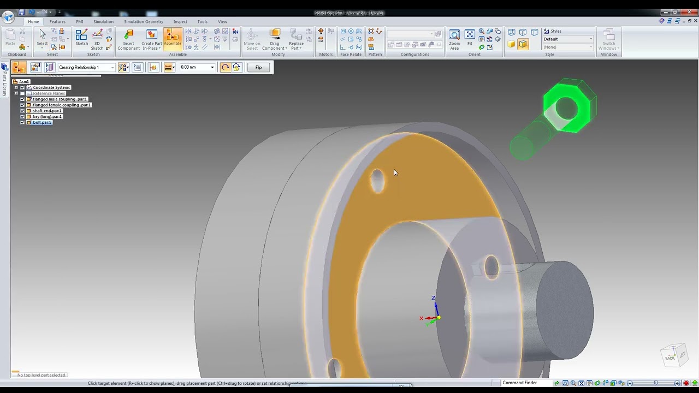
Task: Click the Flip button
Action: [258, 67]
